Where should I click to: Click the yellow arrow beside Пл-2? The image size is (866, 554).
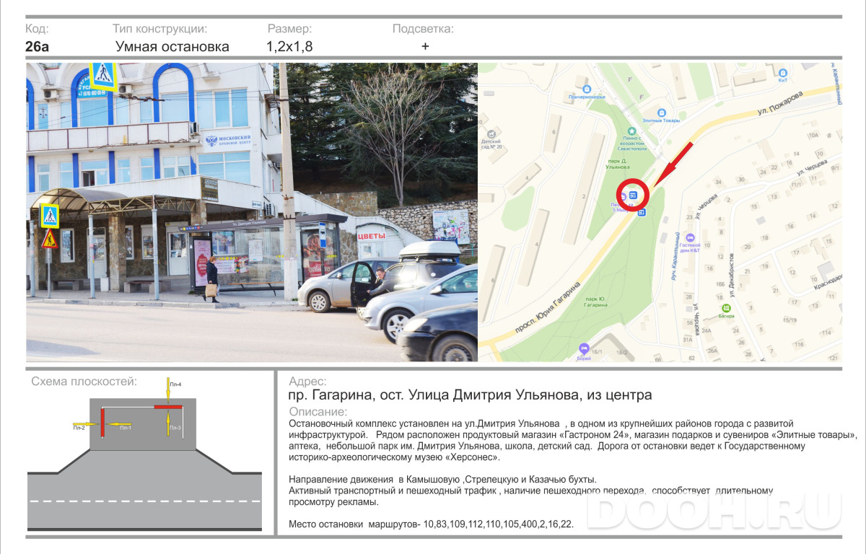point(86,423)
